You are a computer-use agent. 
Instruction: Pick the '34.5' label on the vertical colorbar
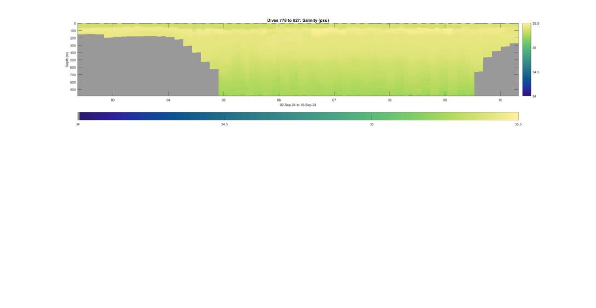coord(536,72)
